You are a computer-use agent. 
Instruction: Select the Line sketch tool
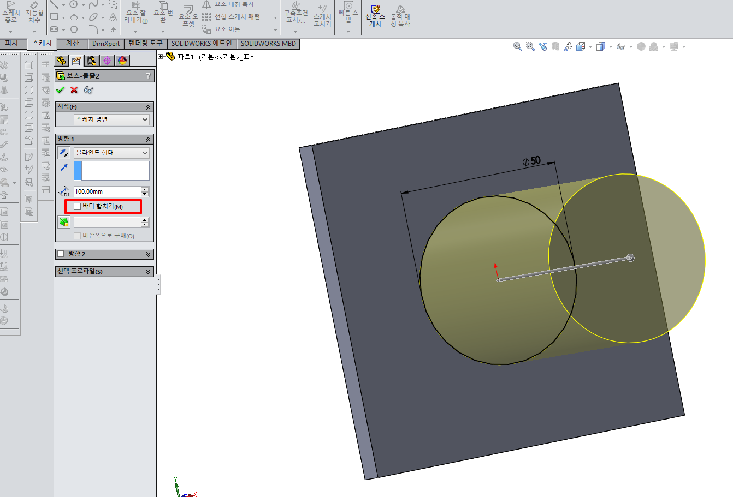[x=54, y=4]
